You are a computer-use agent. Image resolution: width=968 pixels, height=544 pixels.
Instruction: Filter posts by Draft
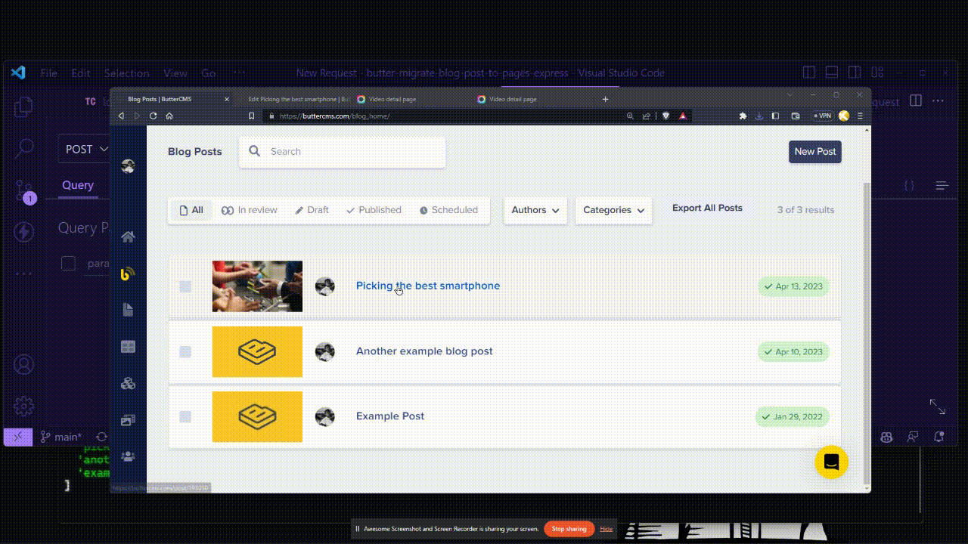click(x=312, y=210)
